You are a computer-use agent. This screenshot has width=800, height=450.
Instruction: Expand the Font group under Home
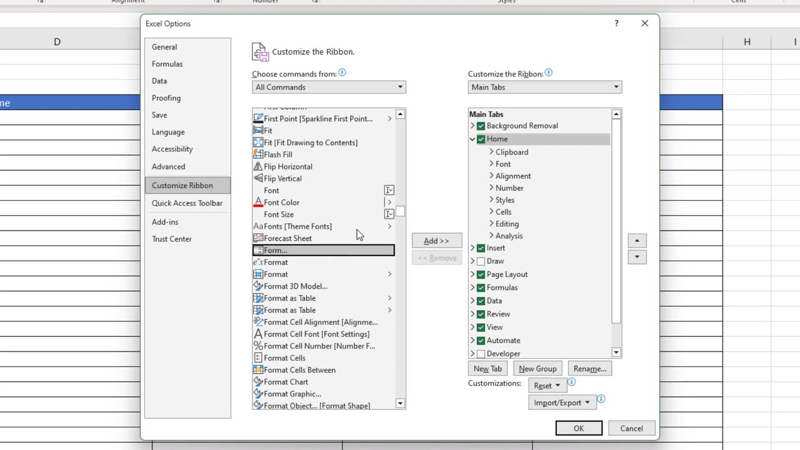tap(491, 164)
